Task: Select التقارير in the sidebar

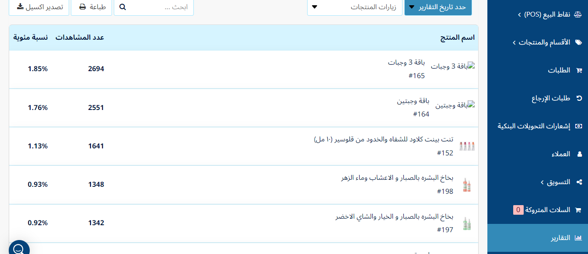Action: click(x=538, y=238)
